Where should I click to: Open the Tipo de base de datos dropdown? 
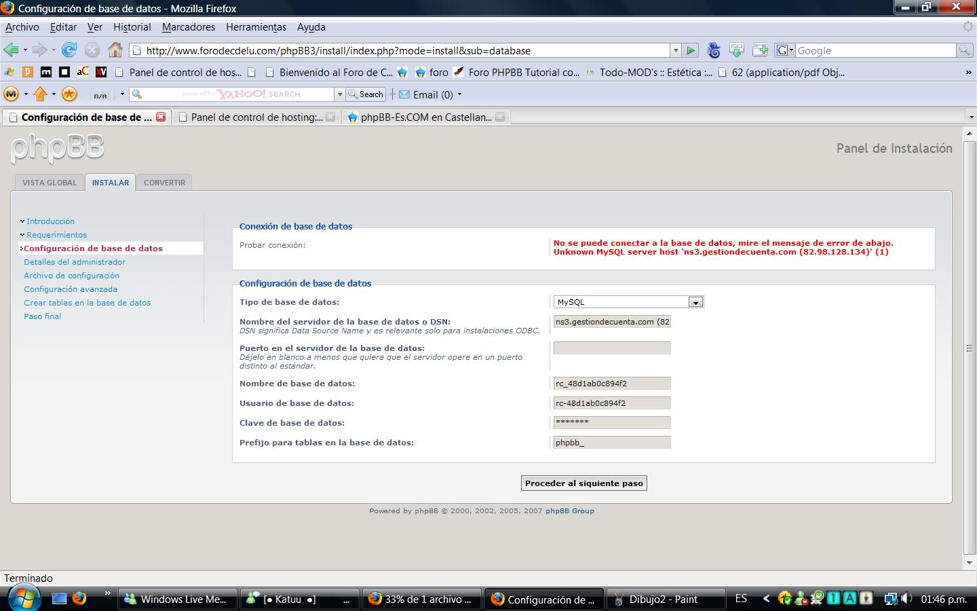point(695,302)
